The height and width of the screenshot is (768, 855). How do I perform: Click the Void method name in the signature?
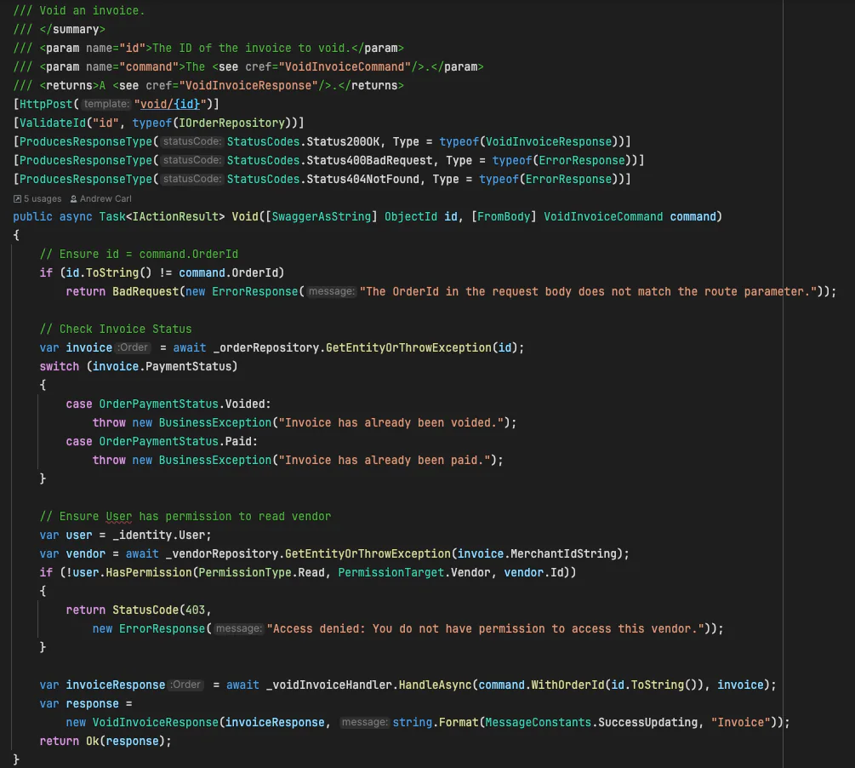pyautogui.click(x=245, y=217)
